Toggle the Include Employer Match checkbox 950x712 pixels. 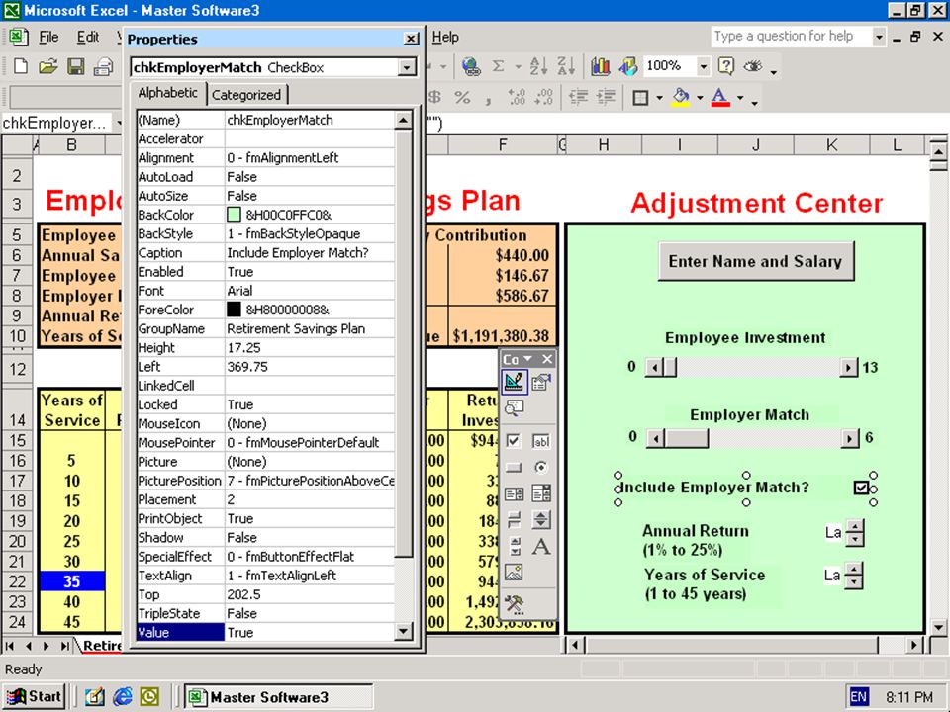point(860,488)
